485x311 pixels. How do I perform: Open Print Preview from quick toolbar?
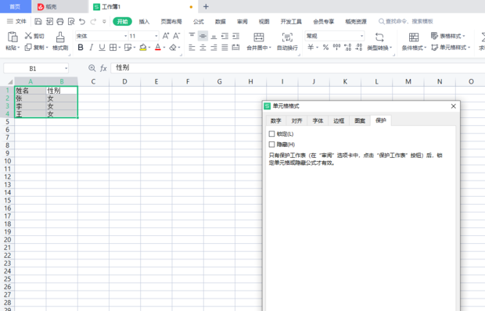71,21
